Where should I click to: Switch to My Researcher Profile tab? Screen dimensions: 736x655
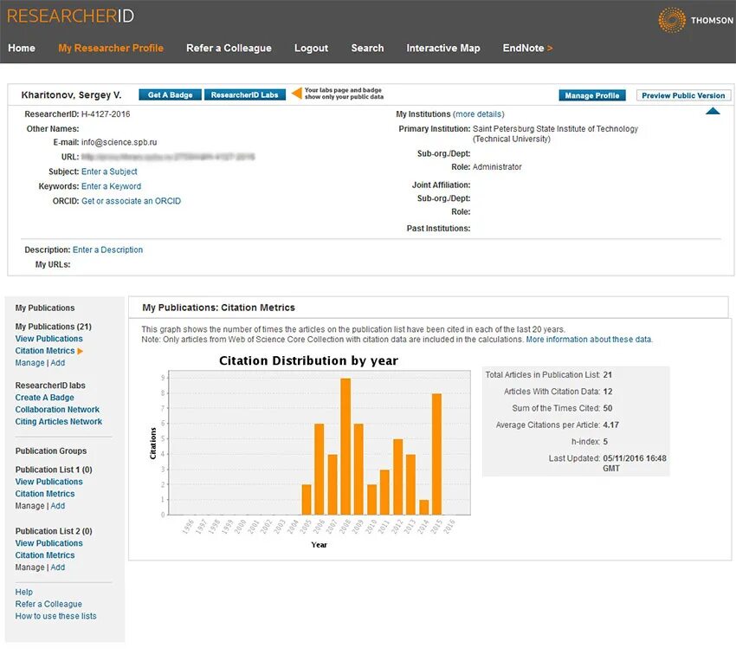pyautogui.click(x=111, y=49)
